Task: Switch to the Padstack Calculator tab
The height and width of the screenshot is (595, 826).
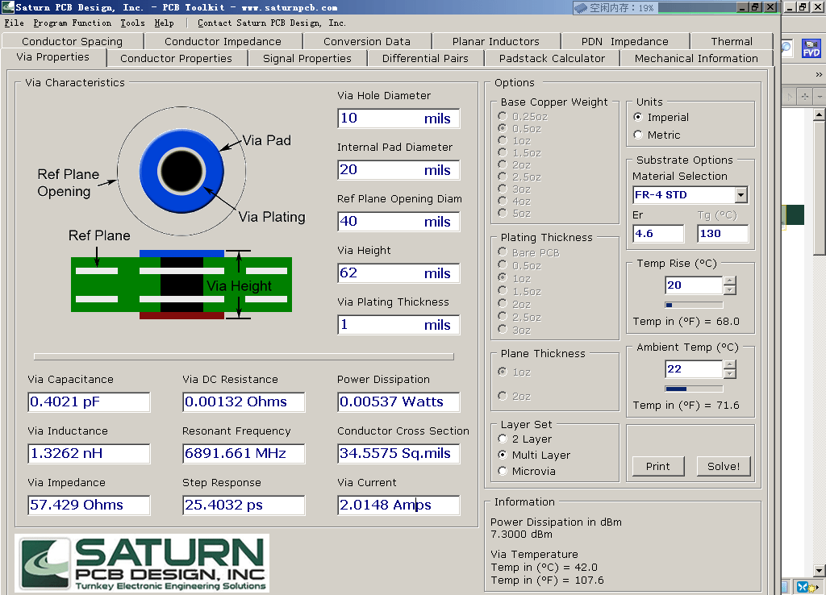Action: [552, 58]
